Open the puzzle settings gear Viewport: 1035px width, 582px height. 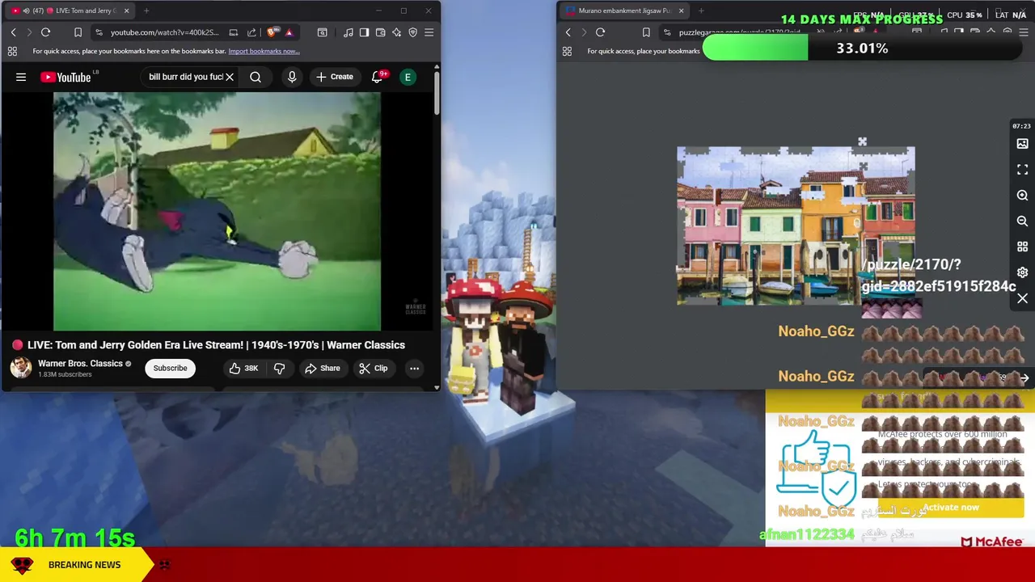tap(1022, 272)
